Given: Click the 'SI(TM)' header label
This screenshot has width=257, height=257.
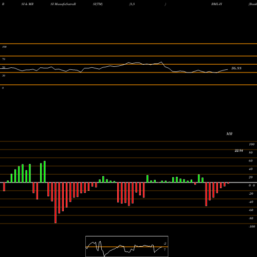Looking at the screenshot, I should (98, 4).
